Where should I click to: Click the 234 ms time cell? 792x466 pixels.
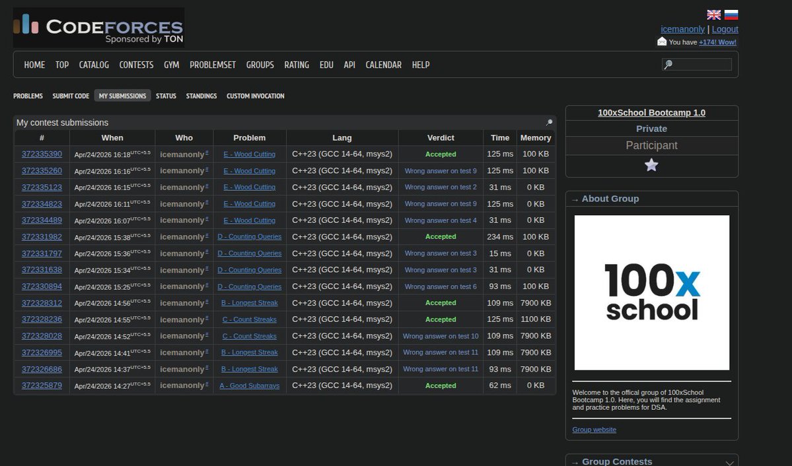pos(500,237)
